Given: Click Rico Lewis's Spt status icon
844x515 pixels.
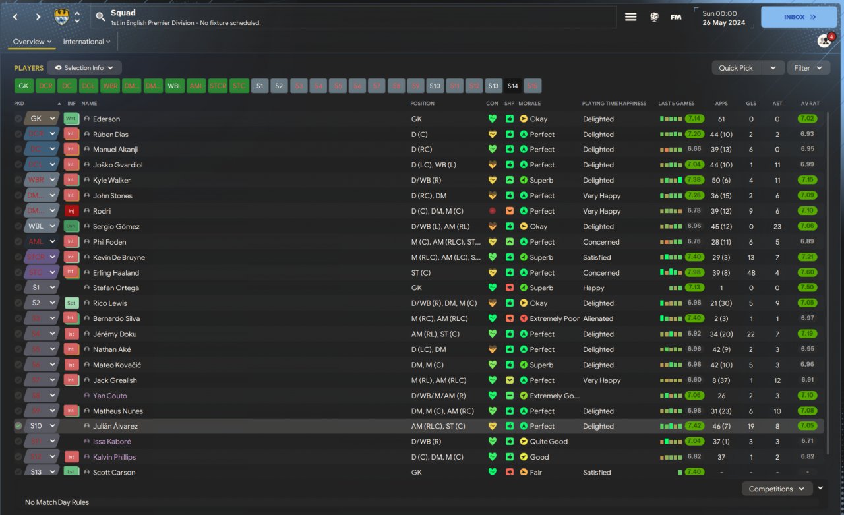Looking at the screenshot, I should pyautogui.click(x=71, y=303).
